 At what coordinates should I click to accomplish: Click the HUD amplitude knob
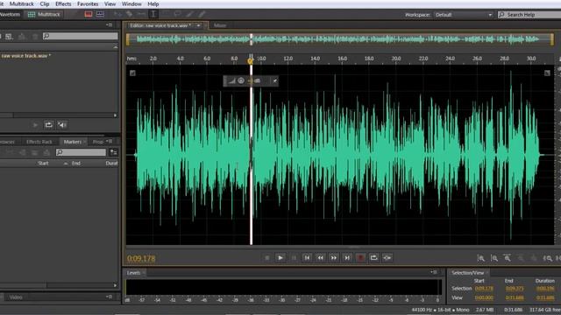241,80
